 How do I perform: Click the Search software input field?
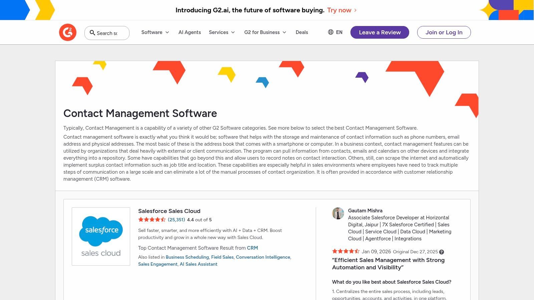107,33
